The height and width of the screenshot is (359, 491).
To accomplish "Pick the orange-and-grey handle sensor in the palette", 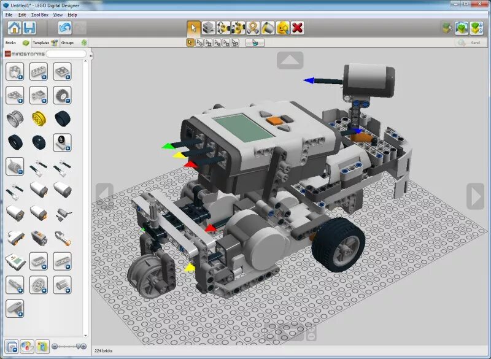I will click(x=63, y=238).
